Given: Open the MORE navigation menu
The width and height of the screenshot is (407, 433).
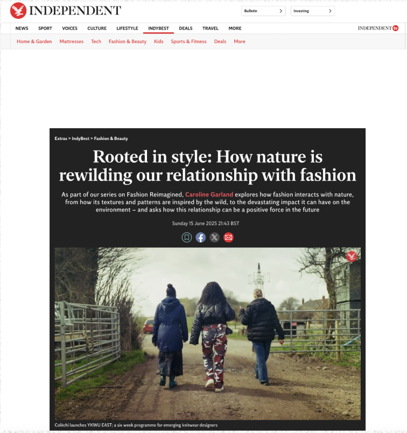Looking at the screenshot, I should (235, 28).
